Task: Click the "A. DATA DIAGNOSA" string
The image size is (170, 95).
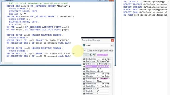Action: [57, 40]
